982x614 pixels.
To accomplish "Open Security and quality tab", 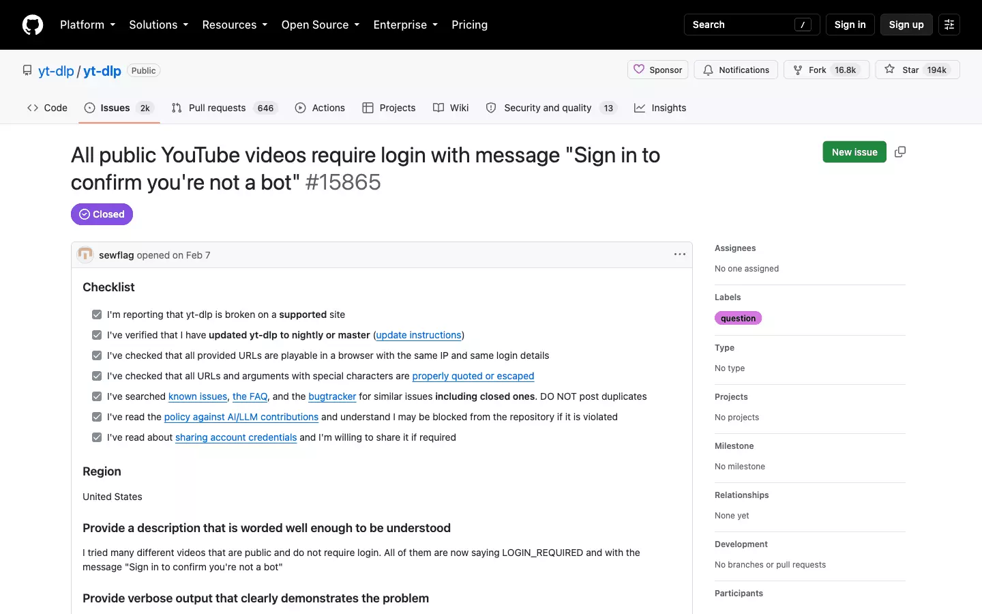I will click(x=551, y=108).
